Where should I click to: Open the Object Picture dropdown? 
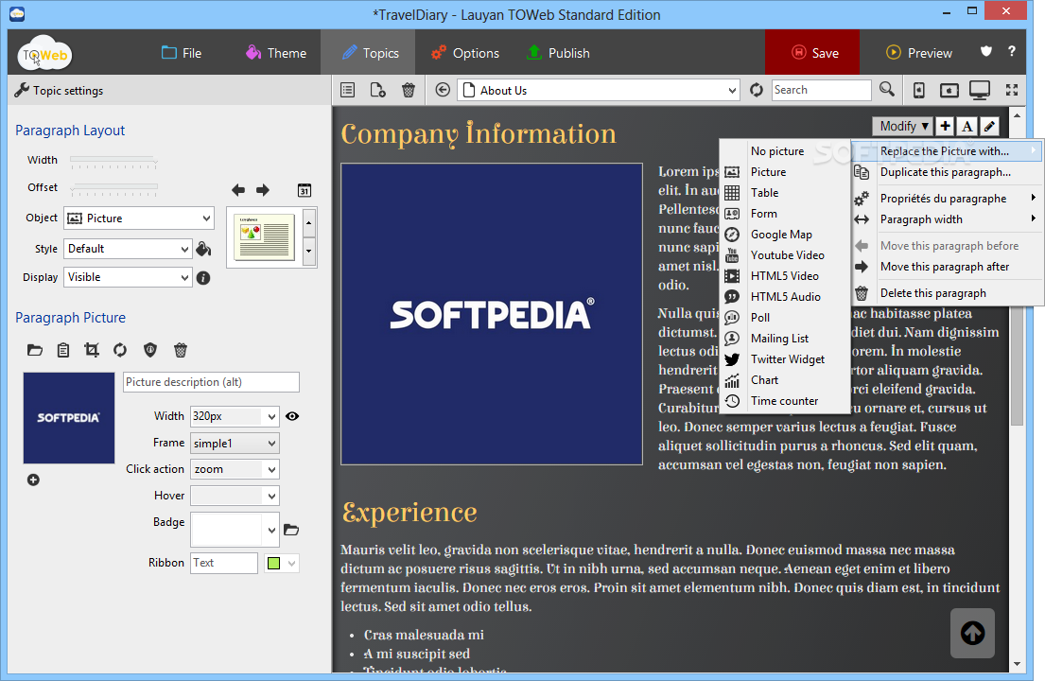(x=139, y=218)
